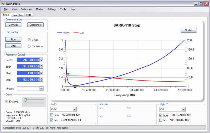Click the 'TL: None' status bar entry
The width and height of the screenshot is (210, 133).
pyautogui.click(x=51, y=128)
